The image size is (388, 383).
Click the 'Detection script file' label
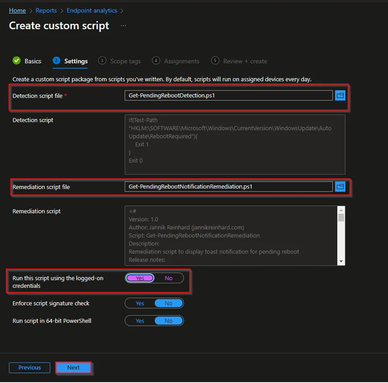click(37, 96)
